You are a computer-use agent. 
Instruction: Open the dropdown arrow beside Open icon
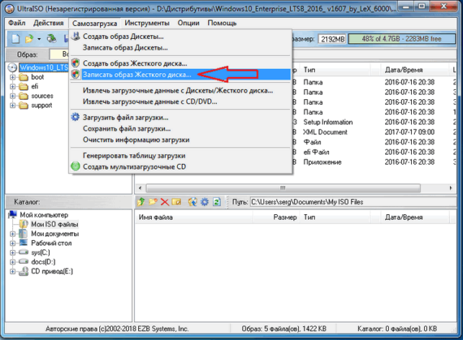tap(39, 39)
